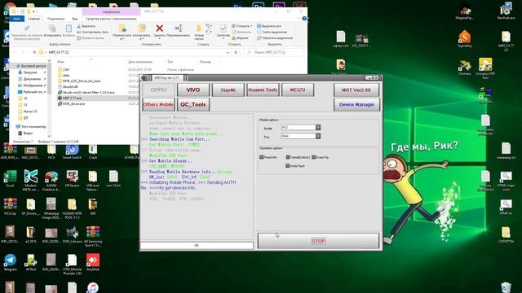Switch to Главная ribbon tab in Explorer
The image size is (522, 293).
point(34,19)
